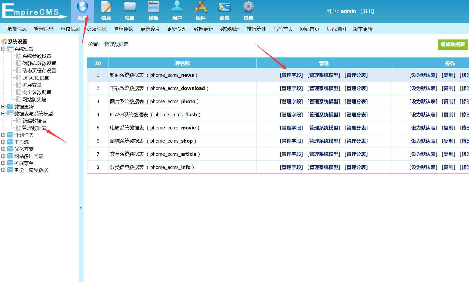Image resolution: width=469 pixels, height=282 pixels.
Task: Select 网站防火墙 in the sidebar tree
Action: tap(34, 99)
